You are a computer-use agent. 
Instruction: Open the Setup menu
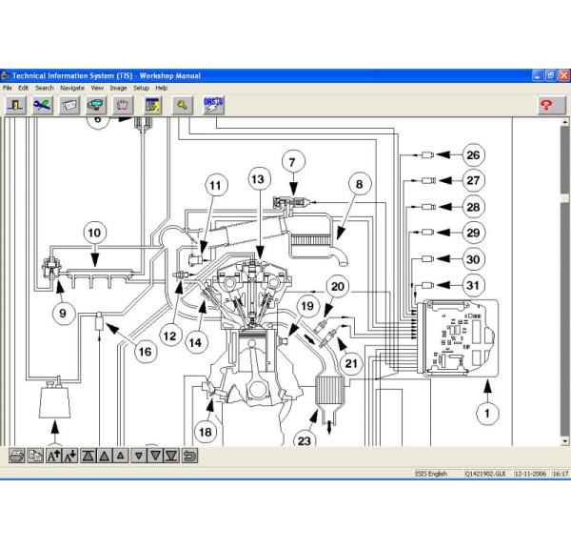[x=141, y=88]
